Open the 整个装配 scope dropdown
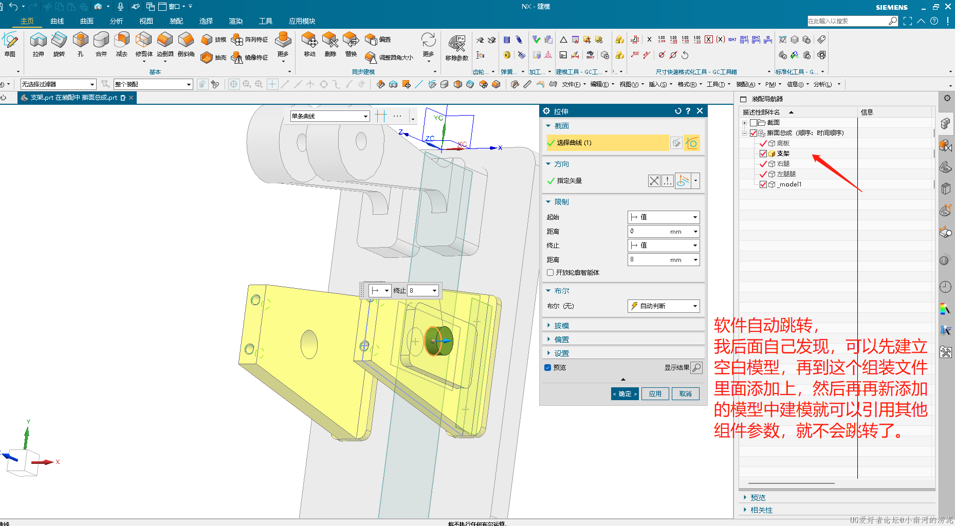 [x=153, y=84]
